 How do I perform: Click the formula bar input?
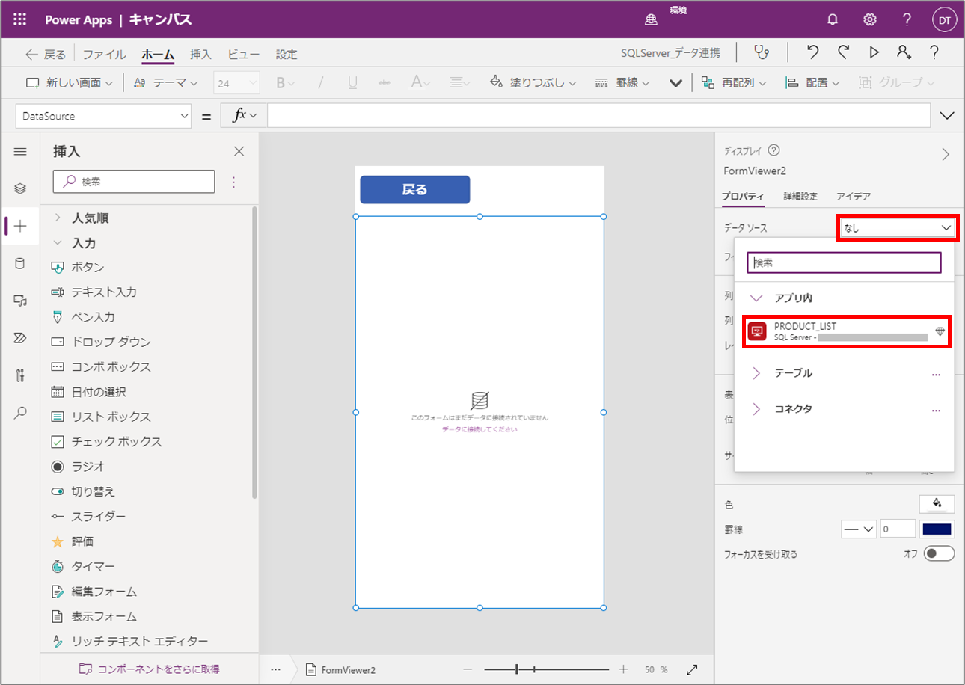click(x=598, y=116)
